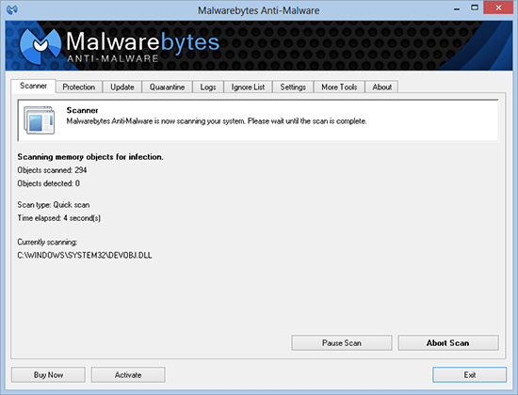Close the Malwarebytes Anti-Malware window
Viewport: 518px width, 395px height.
pos(498,8)
